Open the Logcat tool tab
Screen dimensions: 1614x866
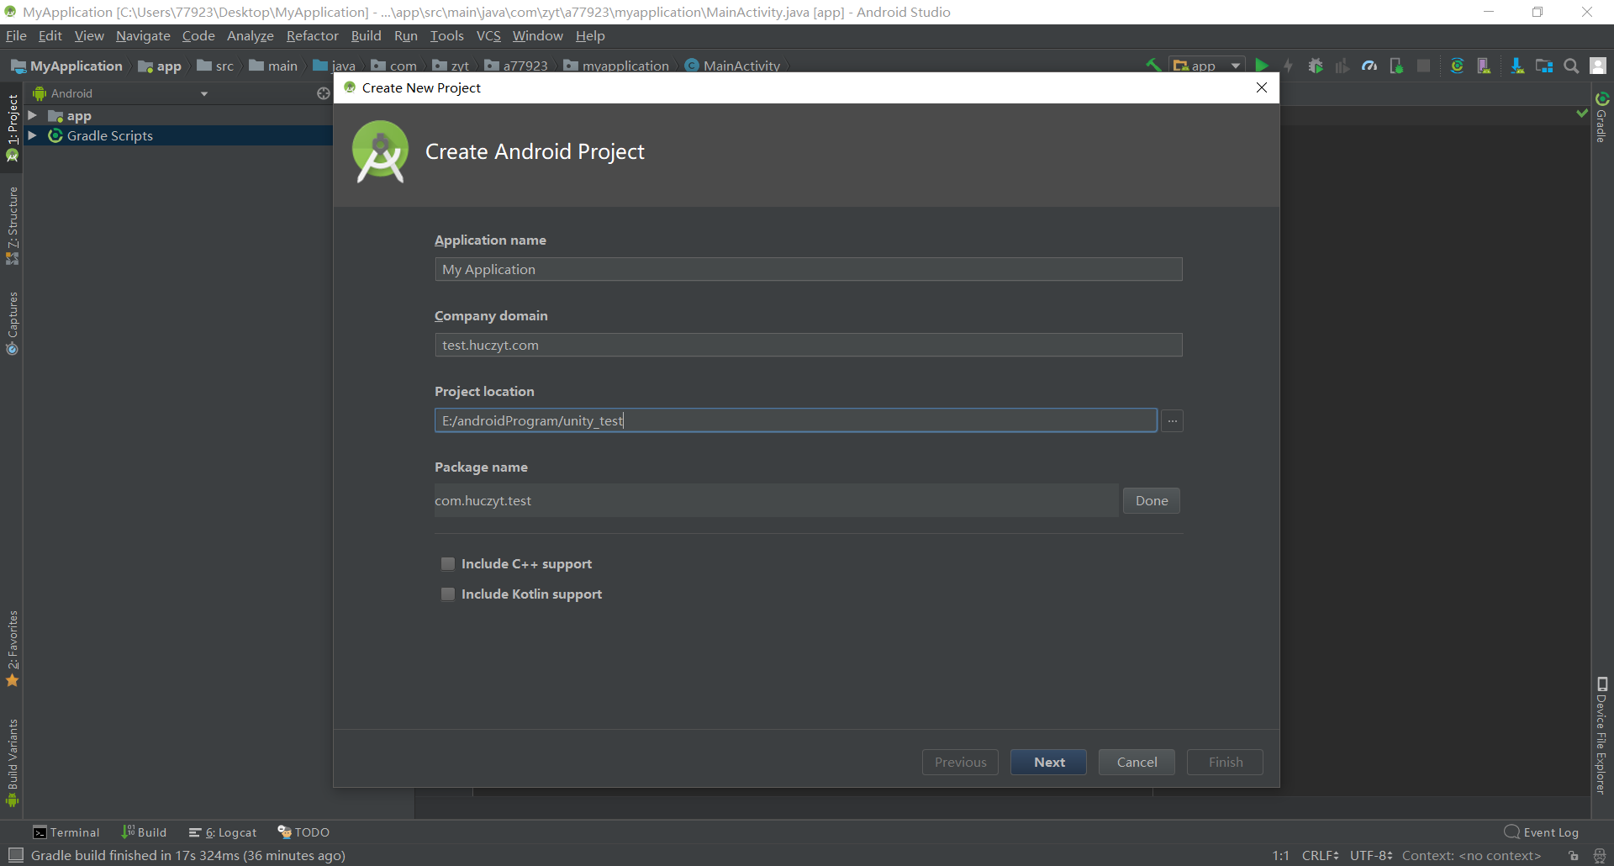point(224,832)
